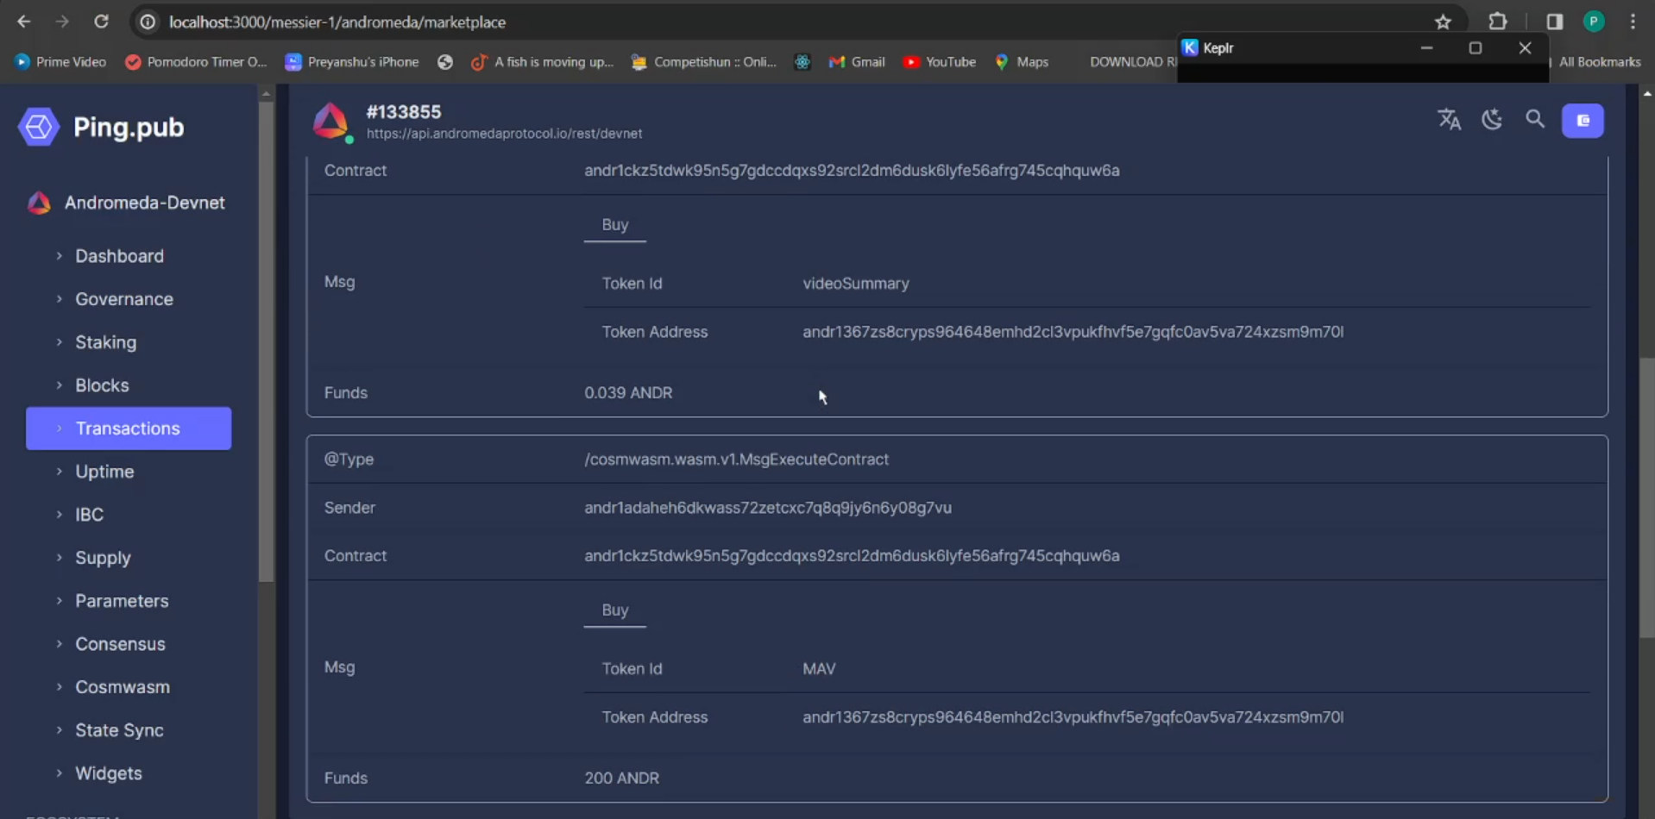Click the Dashboard chevron arrow

coord(59,255)
